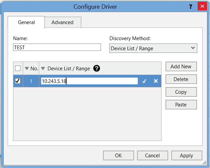Click the Name field containing TEST
210x168 pixels.
coord(57,47)
